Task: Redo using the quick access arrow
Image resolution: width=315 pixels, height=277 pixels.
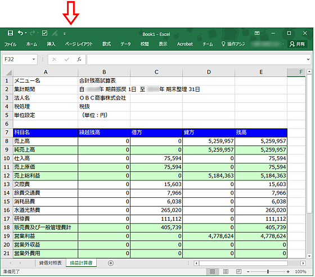Action: [x=33, y=33]
